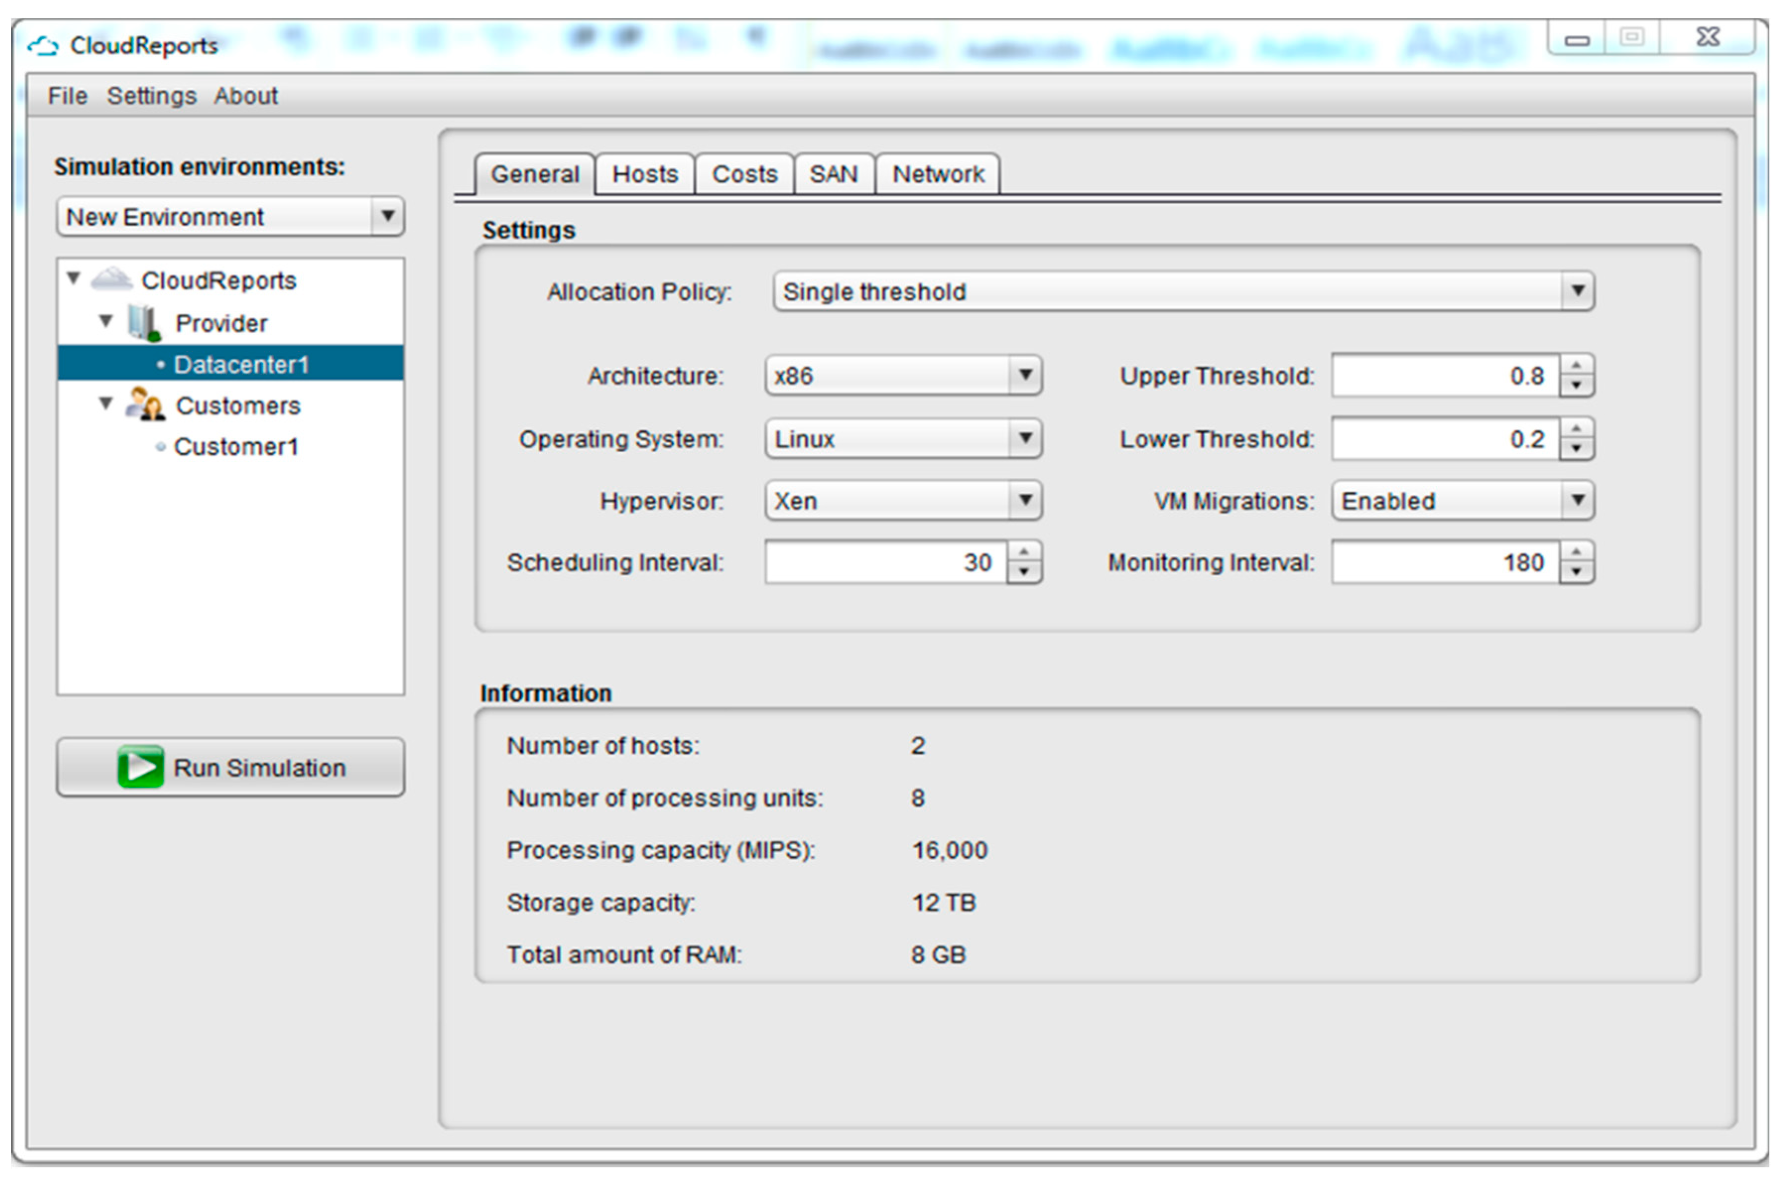
Task: Expand the New Environment combo box
Action: pyautogui.click(x=387, y=217)
